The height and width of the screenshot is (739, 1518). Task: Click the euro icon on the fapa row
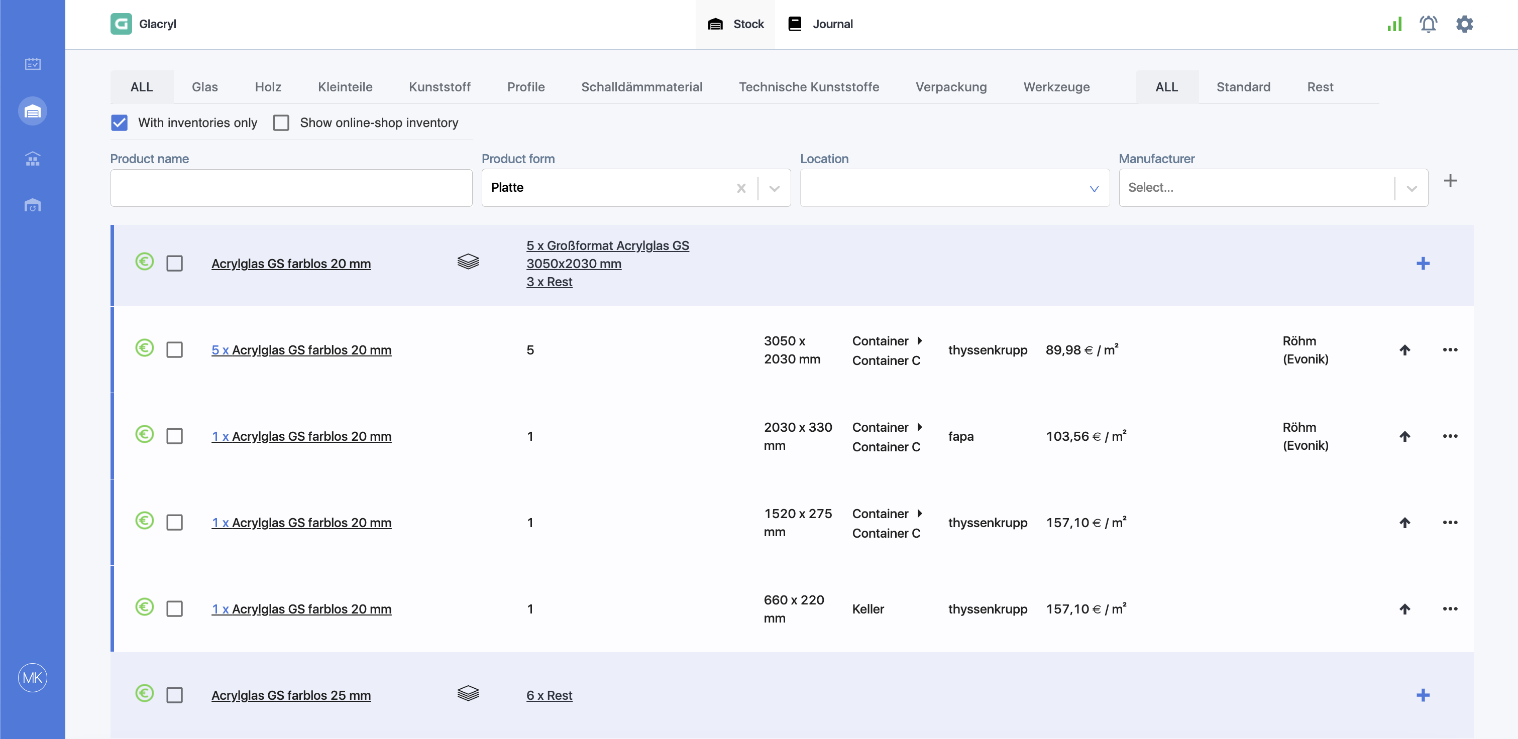pyautogui.click(x=144, y=435)
